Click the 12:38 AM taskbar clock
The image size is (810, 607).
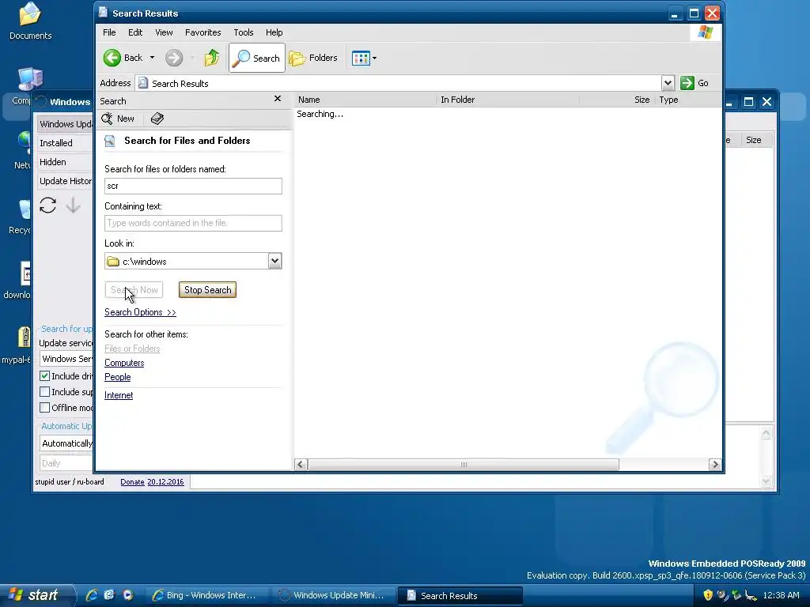pos(781,595)
